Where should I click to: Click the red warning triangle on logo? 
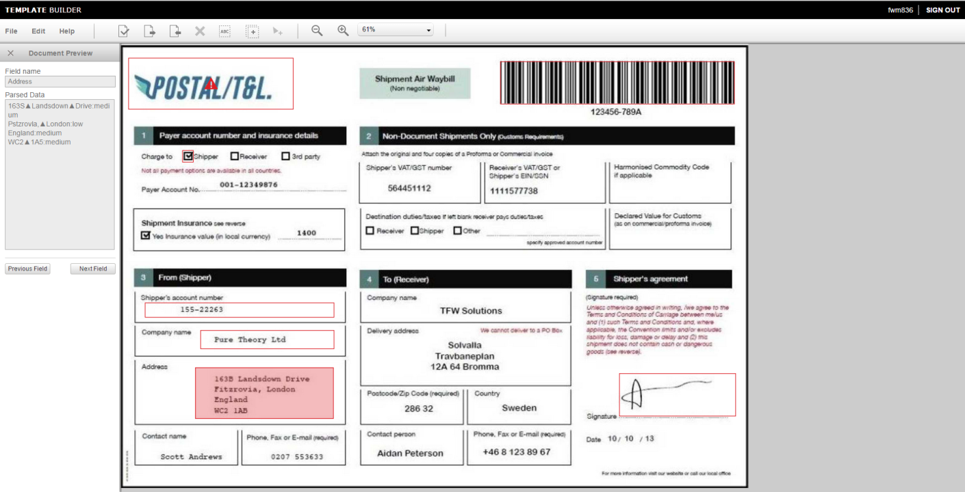coord(211,84)
